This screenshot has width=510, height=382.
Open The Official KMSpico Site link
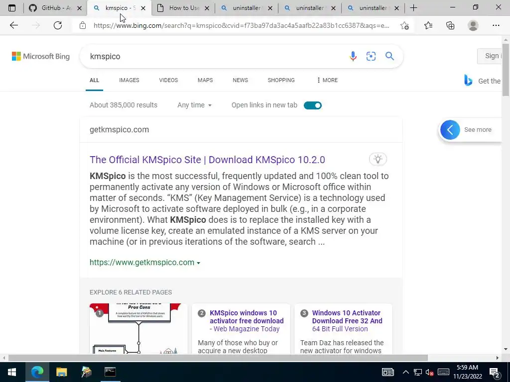207,160
